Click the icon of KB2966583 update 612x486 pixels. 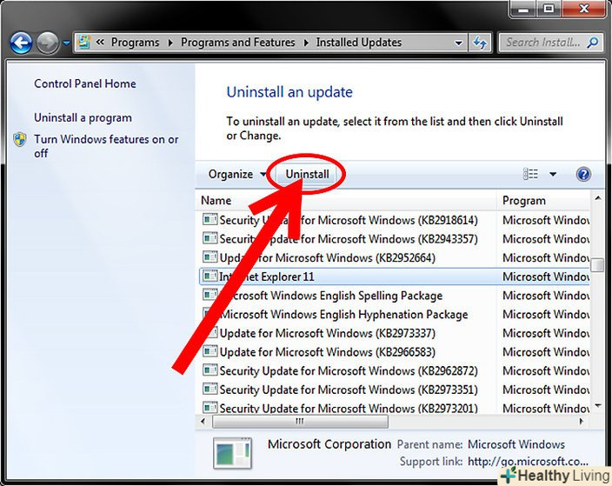[210, 351]
